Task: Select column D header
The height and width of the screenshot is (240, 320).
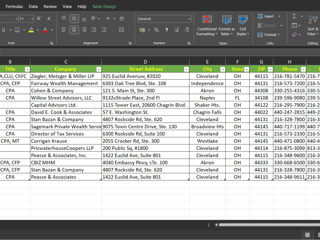Action: 145,62
